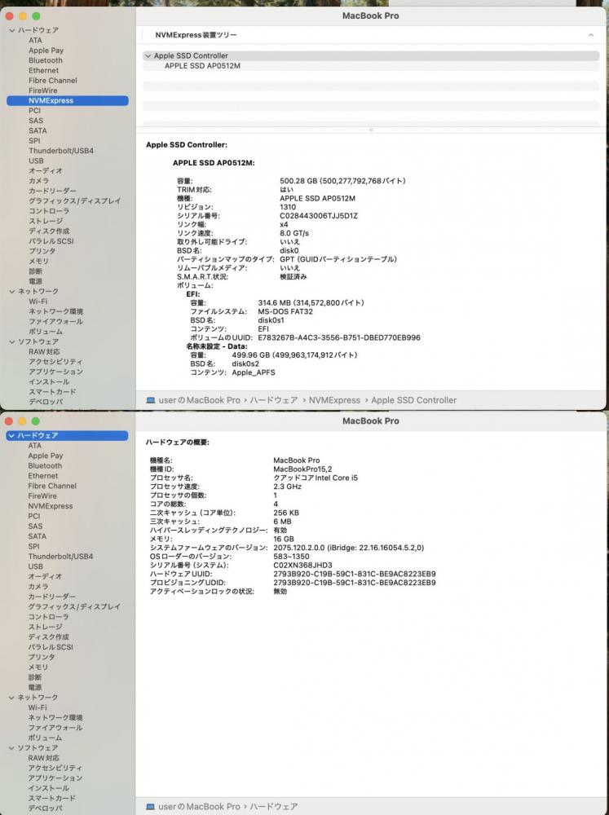Click ハードウェア crumb in bottom window path bar
609x815 pixels.
(274, 807)
